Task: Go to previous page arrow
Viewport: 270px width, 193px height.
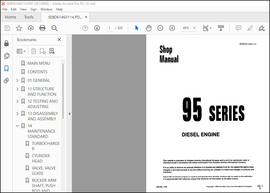Action: click(x=85, y=28)
